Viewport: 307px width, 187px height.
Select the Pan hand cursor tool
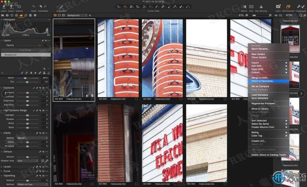coord(125,7)
